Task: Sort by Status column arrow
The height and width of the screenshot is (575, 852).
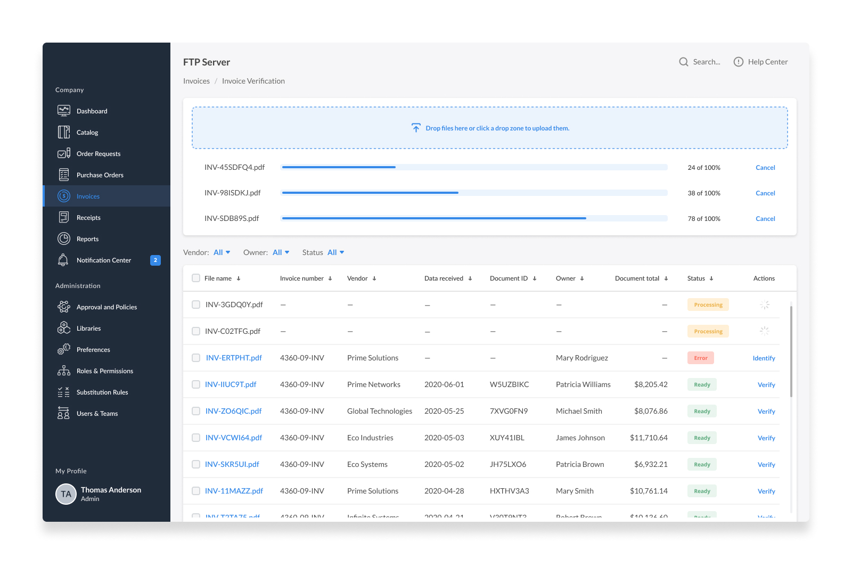Action: coord(711,278)
